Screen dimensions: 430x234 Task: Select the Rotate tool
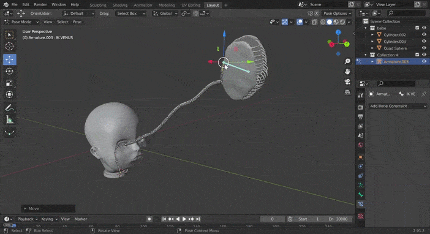pos(10,71)
